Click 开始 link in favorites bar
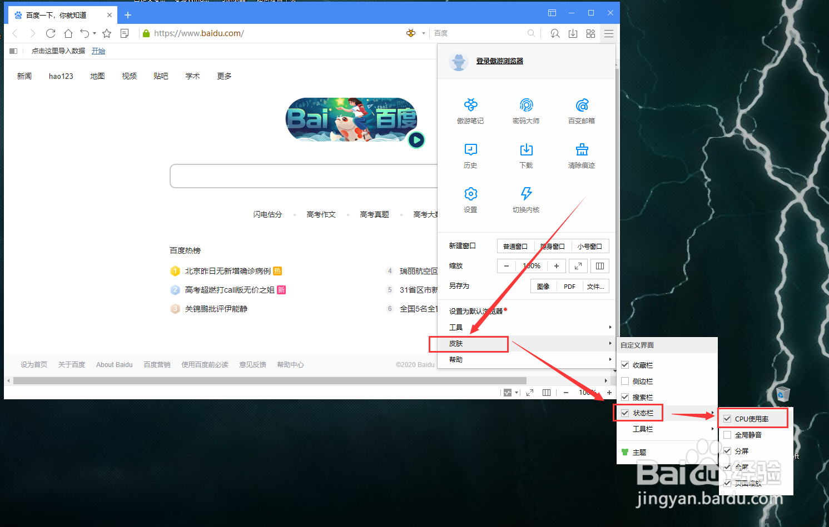Viewport: 829px width, 527px height. [98, 51]
